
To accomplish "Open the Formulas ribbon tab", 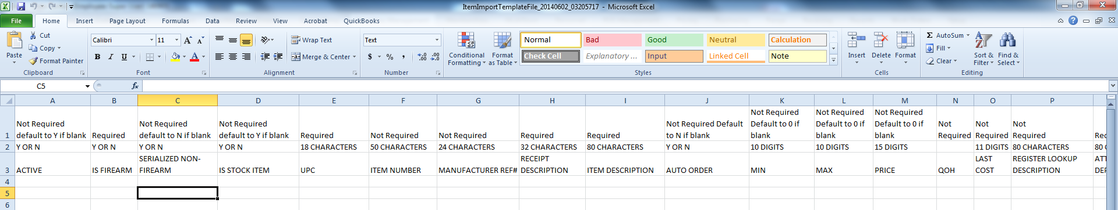I will click(x=175, y=21).
